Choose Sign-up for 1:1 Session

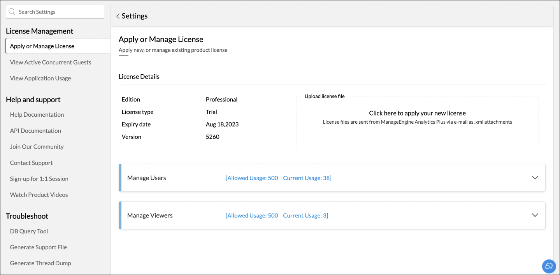39,179
